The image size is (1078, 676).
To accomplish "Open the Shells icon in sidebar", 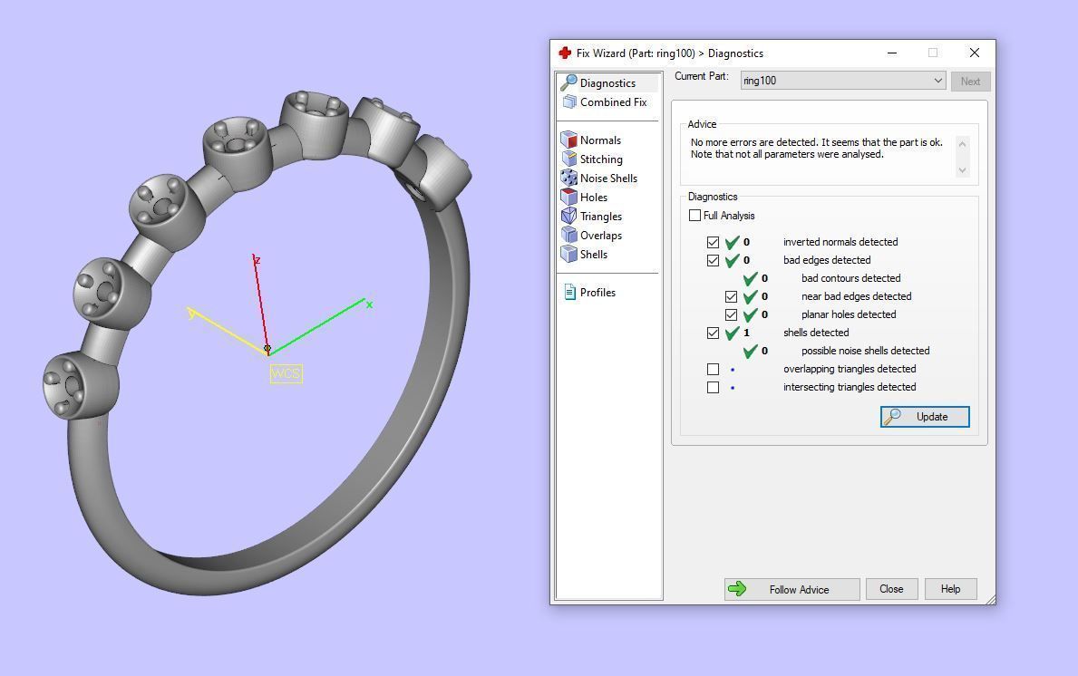I will [x=569, y=255].
